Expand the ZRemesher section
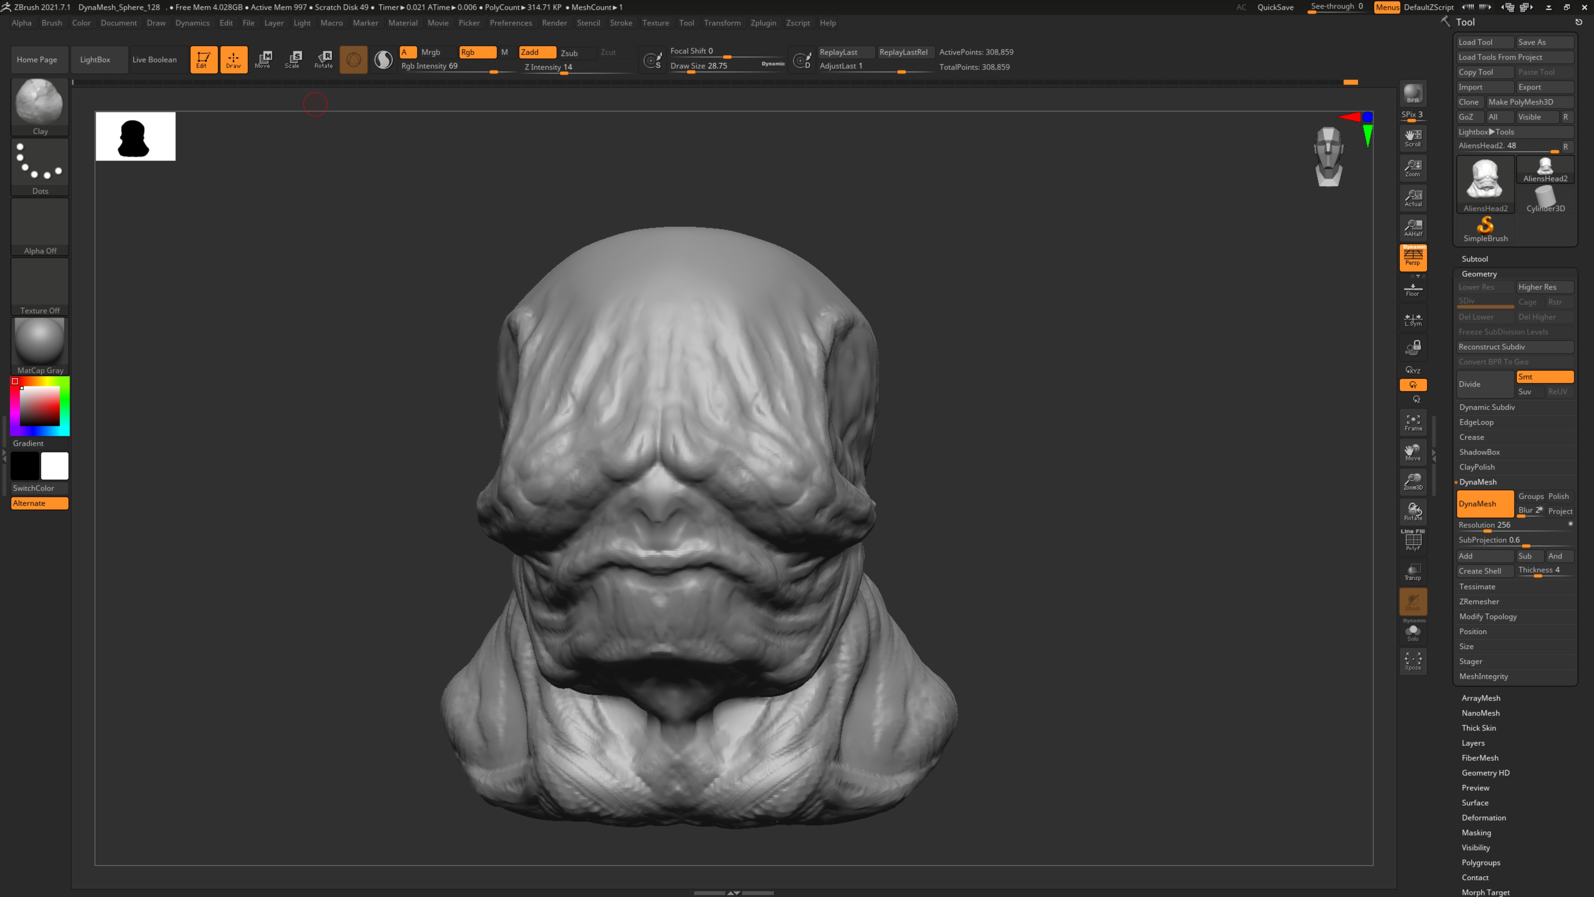The width and height of the screenshot is (1594, 897). coord(1479,601)
